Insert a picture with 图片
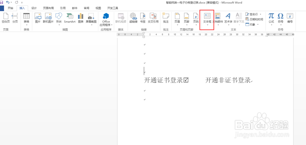Viewport: 306px width, 145px height. pyautogui.click(x=38, y=18)
